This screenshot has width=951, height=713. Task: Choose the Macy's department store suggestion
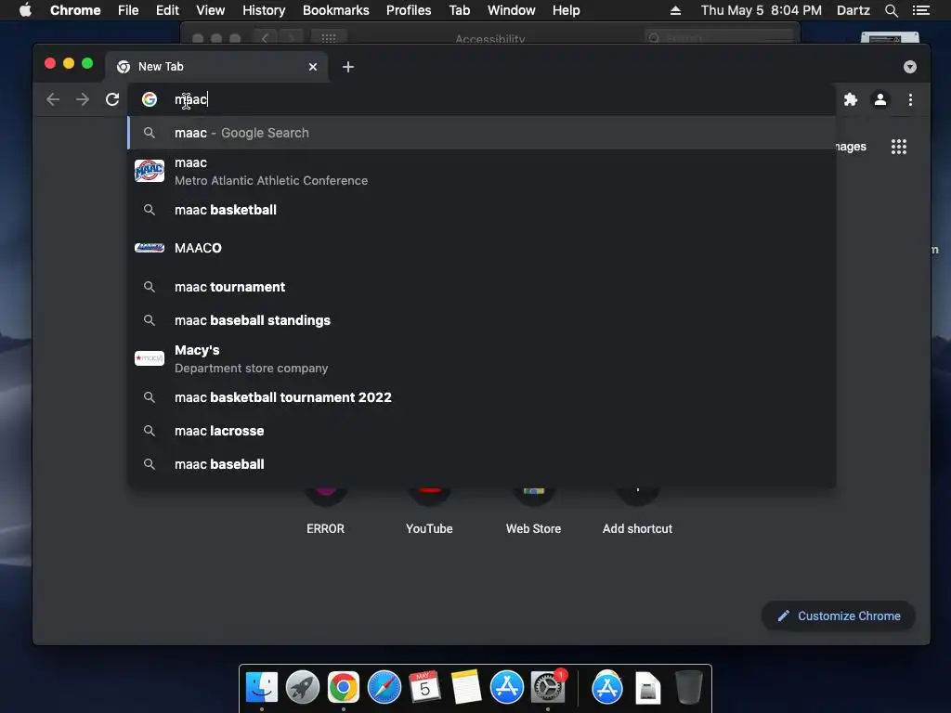click(x=482, y=359)
